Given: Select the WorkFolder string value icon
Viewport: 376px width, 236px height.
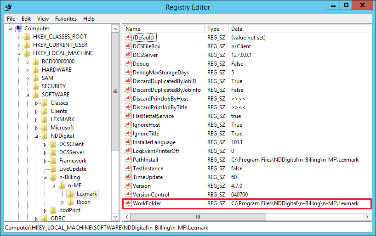Looking at the screenshot, I should coord(128,203).
